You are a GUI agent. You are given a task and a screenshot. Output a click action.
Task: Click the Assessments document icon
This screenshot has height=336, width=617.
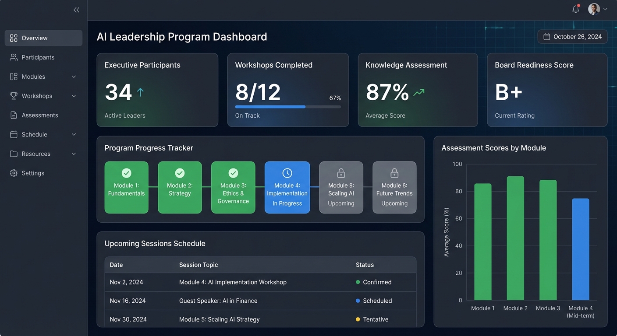pos(13,115)
